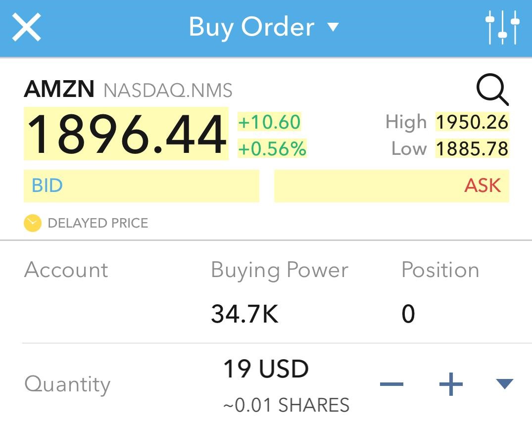The height and width of the screenshot is (424, 532).
Task: Edit the 19 USD quantity value
Action: (266, 369)
